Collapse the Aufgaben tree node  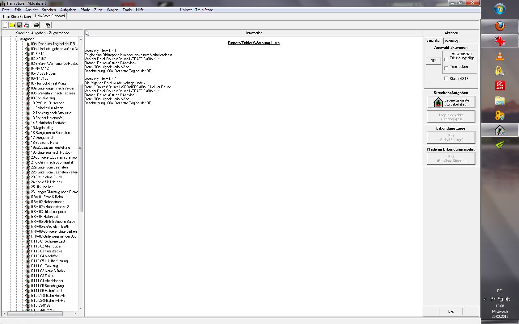[17, 39]
